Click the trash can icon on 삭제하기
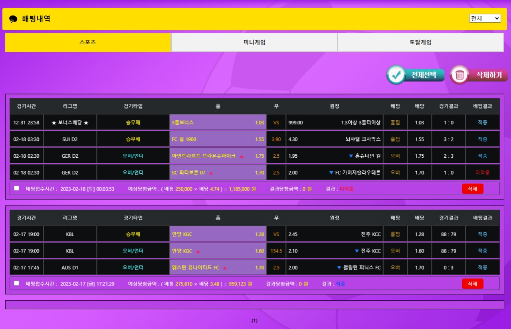Screen dimensions: 511x329 pyautogui.click(x=460, y=75)
